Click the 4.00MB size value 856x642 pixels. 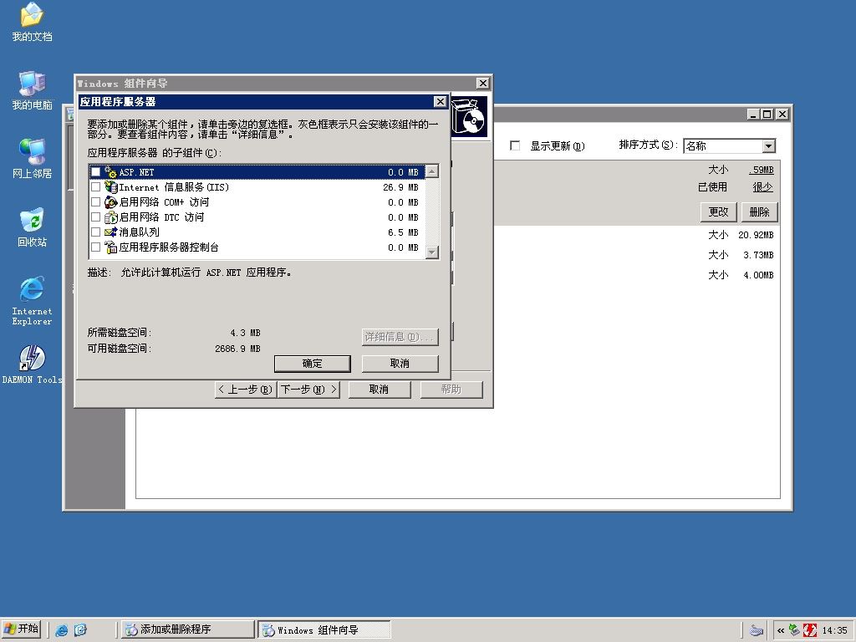point(758,275)
